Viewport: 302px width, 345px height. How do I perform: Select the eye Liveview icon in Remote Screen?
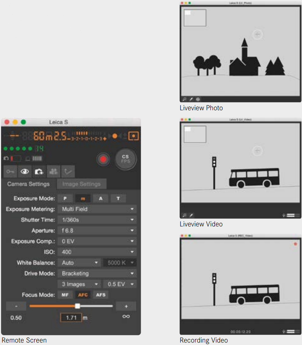coord(24,171)
